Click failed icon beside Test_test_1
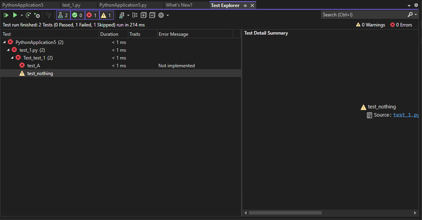 pos(18,58)
